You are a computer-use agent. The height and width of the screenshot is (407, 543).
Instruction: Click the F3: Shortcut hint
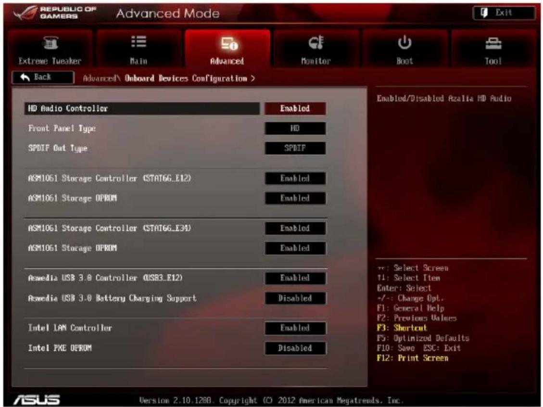(x=402, y=328)
